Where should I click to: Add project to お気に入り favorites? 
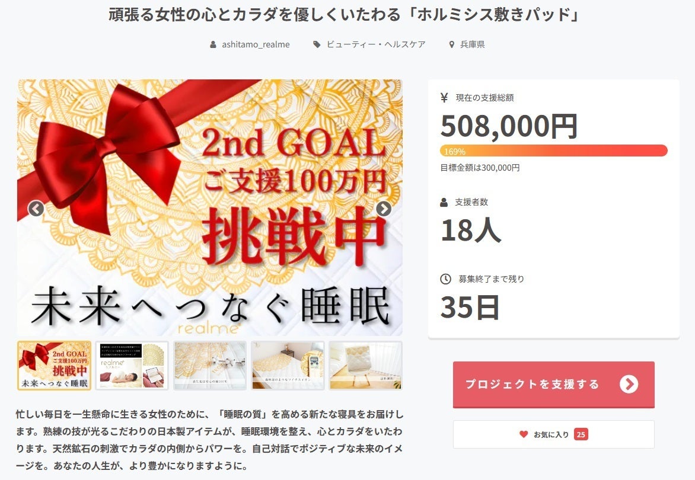coord(554,434)
